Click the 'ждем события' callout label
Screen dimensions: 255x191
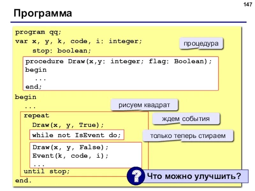pos(186,119)
